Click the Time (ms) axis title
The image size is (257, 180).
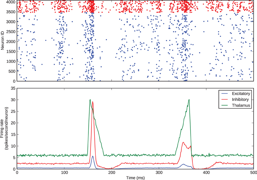click(x=135, y=178)
